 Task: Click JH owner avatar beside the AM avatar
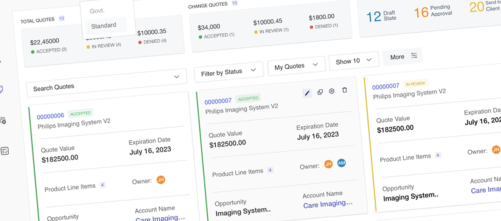(x=328, y=164)
